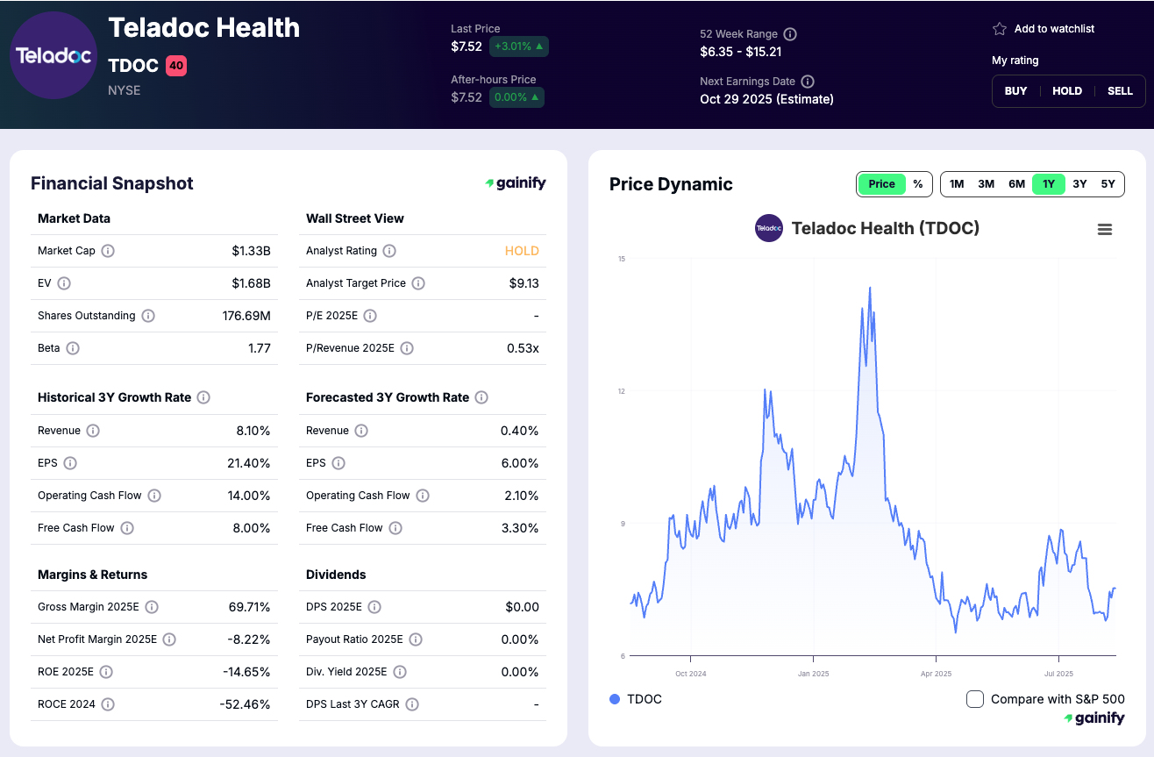The width and height of the screenshot is (1154, 757).
Task: Click gainify logo in Financial Snapshot
Action: (516, 183)
